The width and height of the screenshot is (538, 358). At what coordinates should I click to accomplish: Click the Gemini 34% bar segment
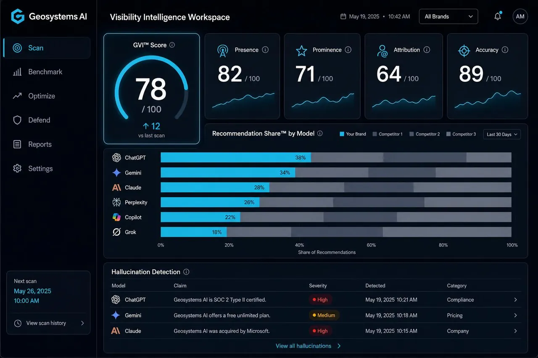coord(228,172)
